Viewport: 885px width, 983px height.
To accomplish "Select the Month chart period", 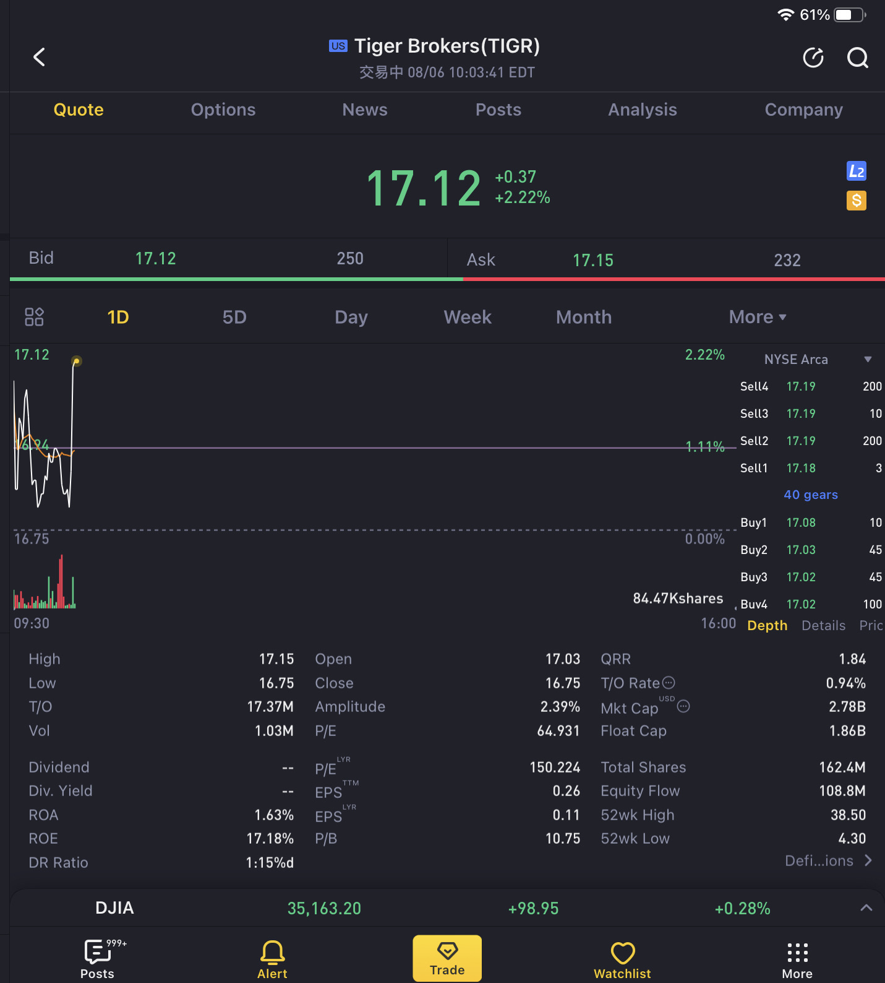I will [584, 317].
